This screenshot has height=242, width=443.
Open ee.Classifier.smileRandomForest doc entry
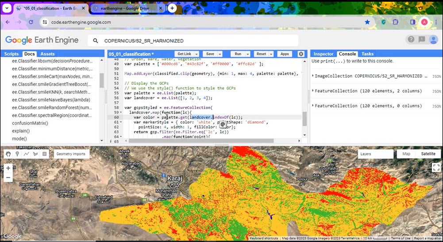coord(52,108)
